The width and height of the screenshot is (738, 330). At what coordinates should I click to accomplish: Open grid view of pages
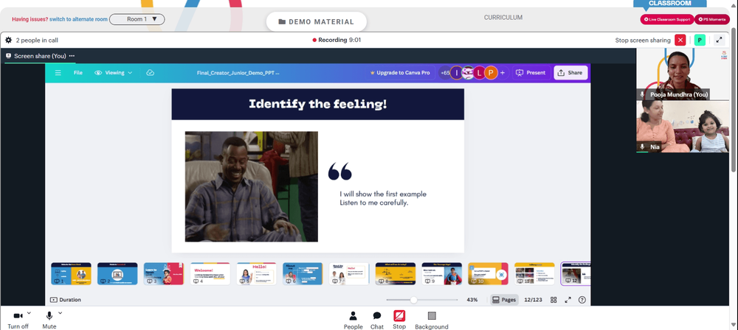click(553, 300)
